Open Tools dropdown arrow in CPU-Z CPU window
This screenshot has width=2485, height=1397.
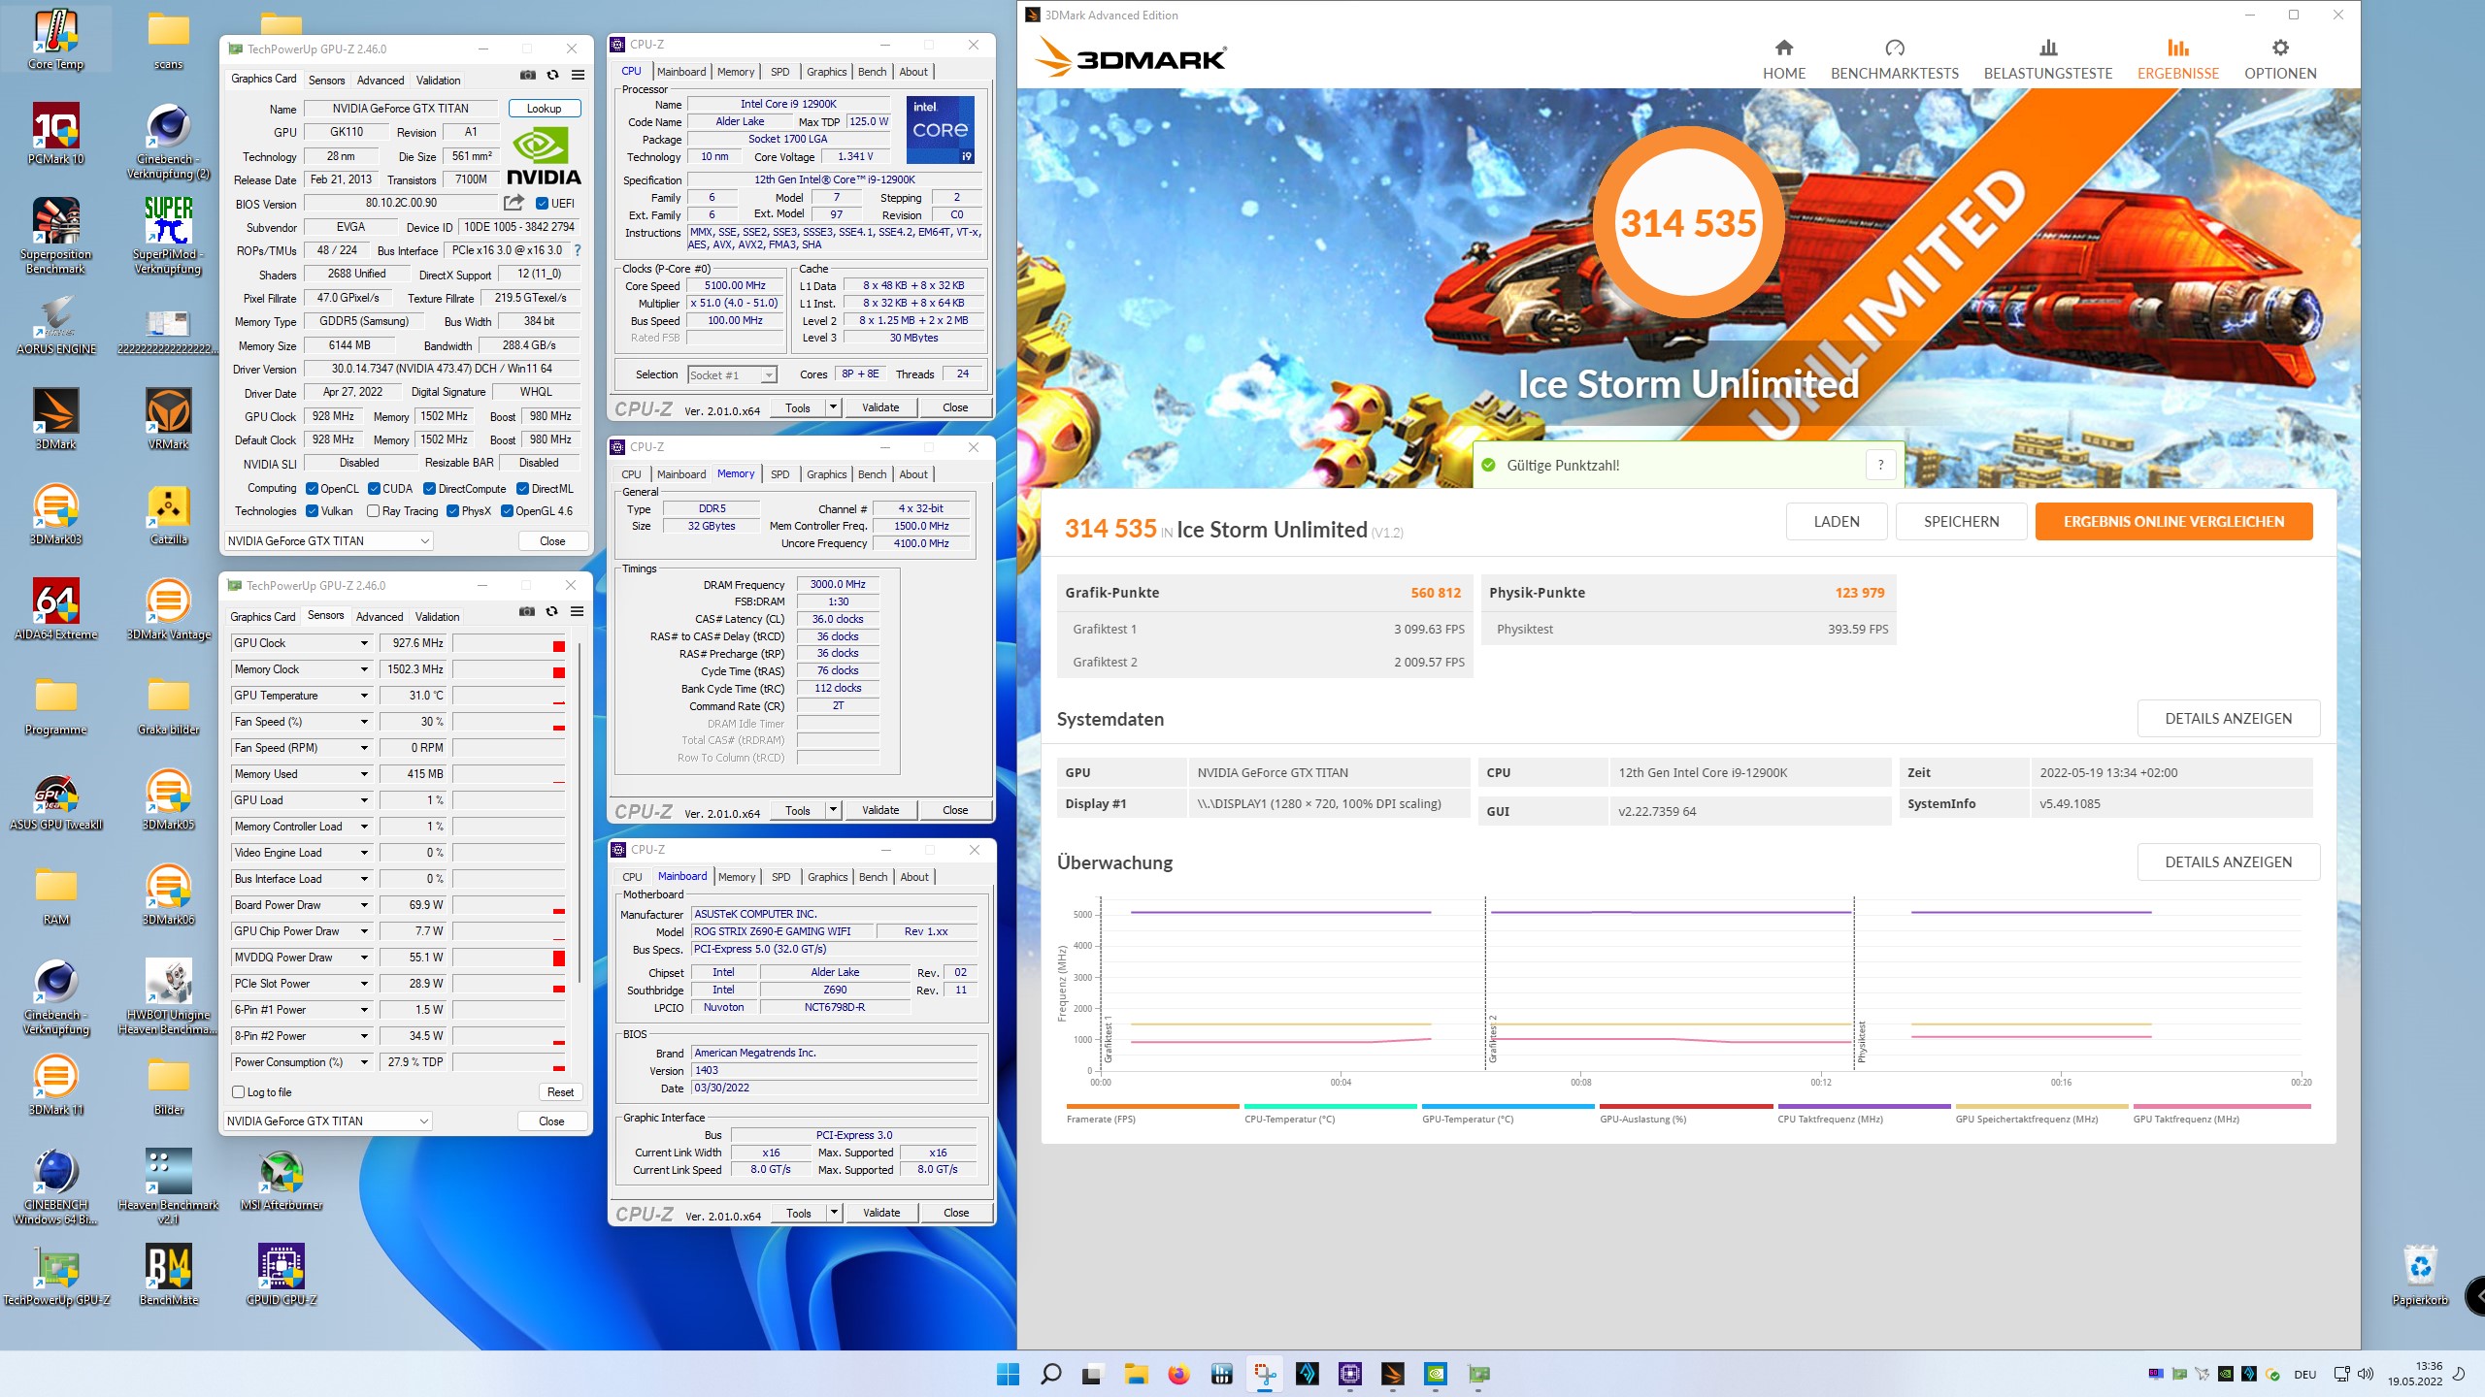pos(833,407)
